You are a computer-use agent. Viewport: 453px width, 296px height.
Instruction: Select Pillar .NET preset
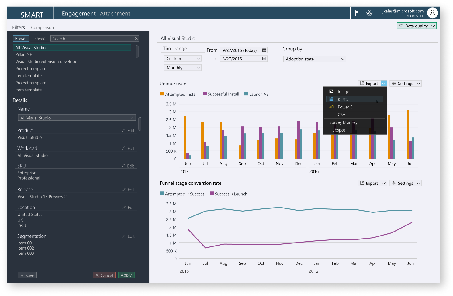pyautogui.click(x=25, y=54)
